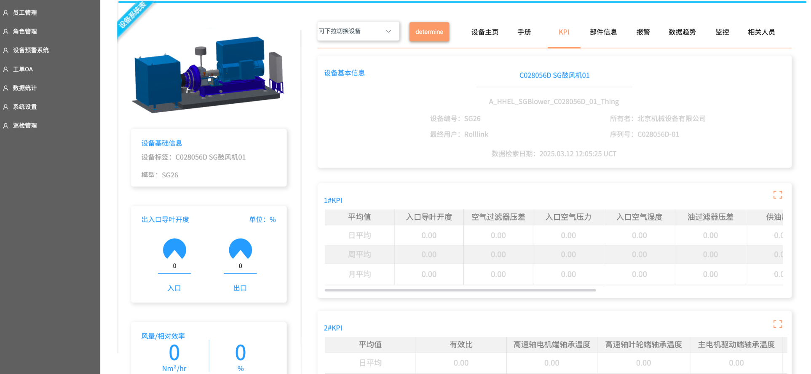Click the icon beside 数据统计

point(6,88)
